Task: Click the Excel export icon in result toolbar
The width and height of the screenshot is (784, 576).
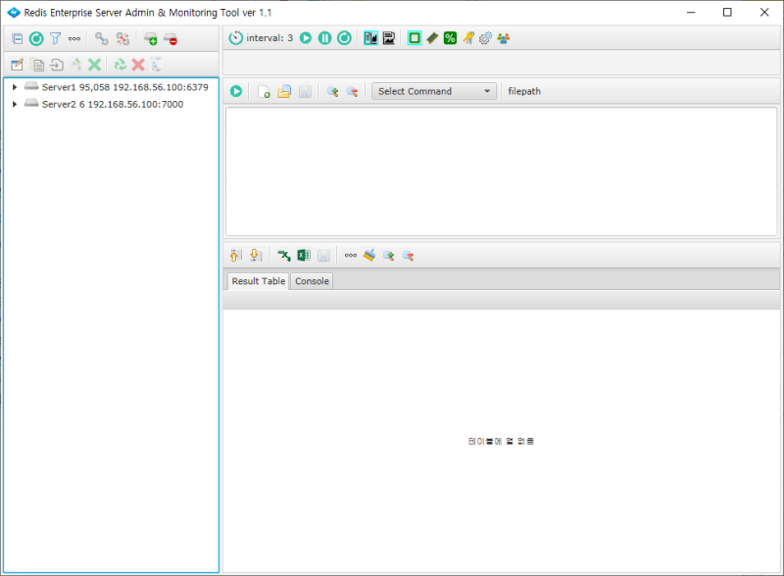Action: (304, 256)
